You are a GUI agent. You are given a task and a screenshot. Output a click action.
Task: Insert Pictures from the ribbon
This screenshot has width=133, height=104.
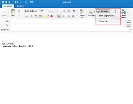pos(91,13)
